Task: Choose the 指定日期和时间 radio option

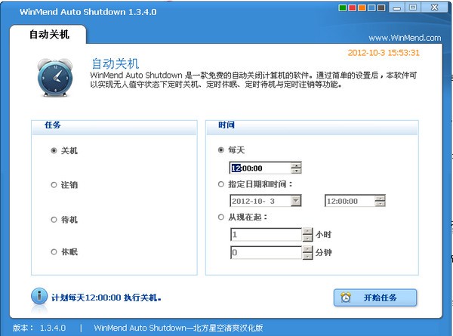Action: click(x=255, y=184)
